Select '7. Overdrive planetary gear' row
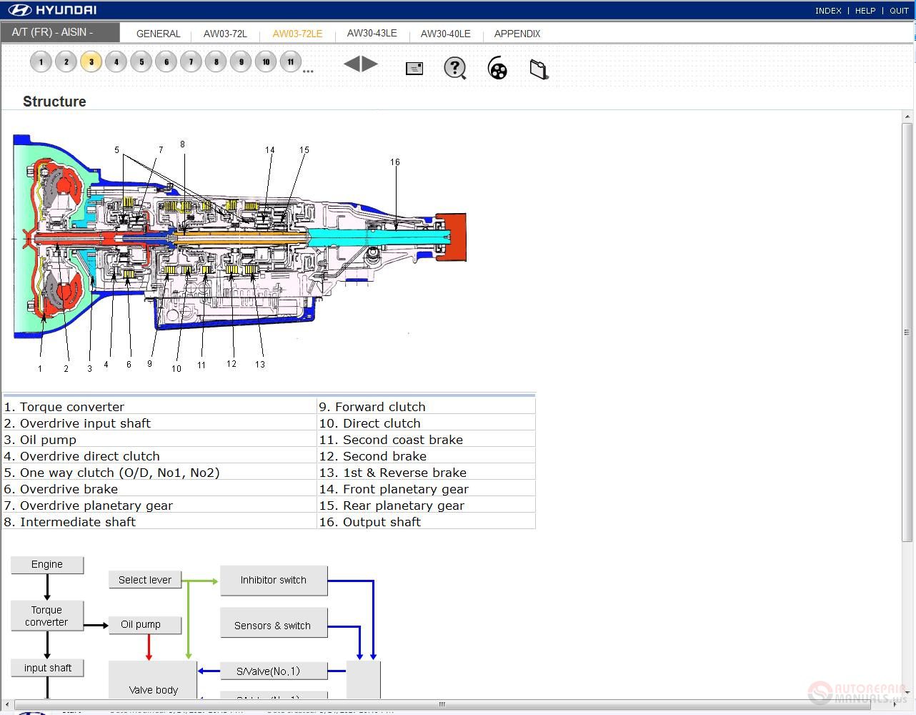The width and height of the screenshot is (916, 715). 159,505
